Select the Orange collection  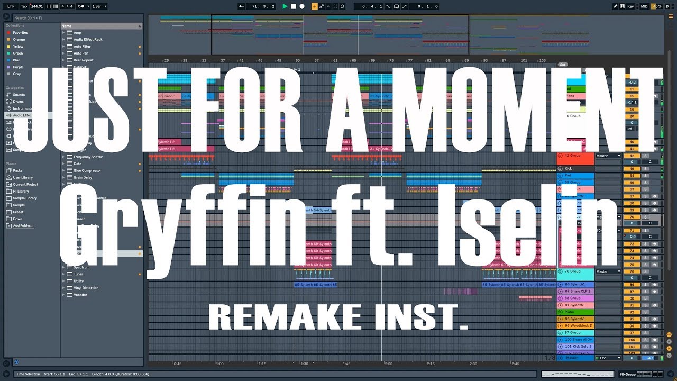click(x=19, y=40)
